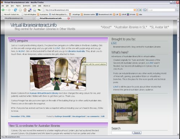Open the del.icio.us menu
Viewport: 180px width, 139px height.
pos(47,6)
